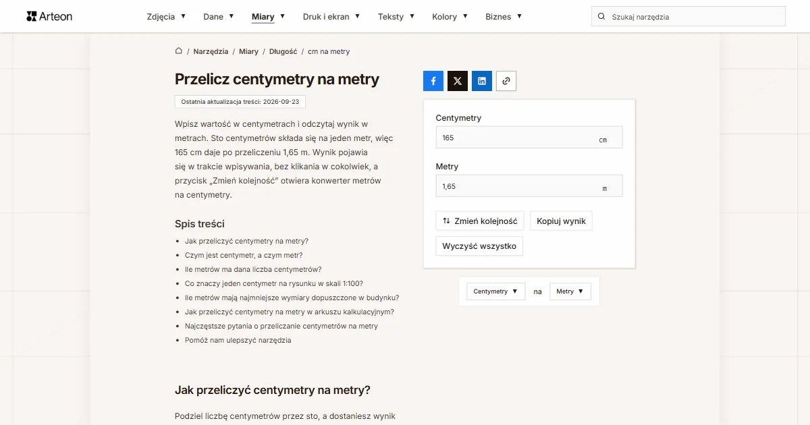Click the 'Ostatnia aktualizacja treści' date badge
Screen dimensions: 810x425
[x=240, y=102]
